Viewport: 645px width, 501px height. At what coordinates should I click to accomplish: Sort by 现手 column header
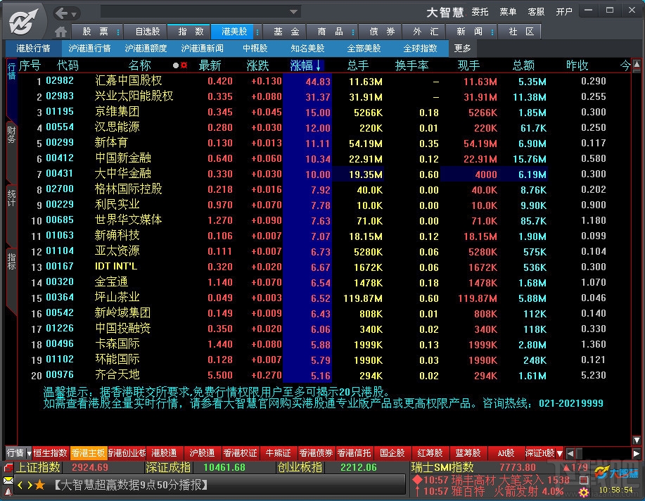click(468, 65)
